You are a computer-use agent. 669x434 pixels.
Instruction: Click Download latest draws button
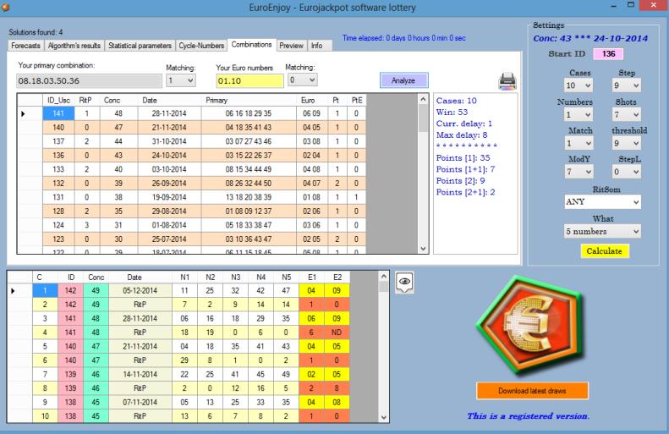532,391
